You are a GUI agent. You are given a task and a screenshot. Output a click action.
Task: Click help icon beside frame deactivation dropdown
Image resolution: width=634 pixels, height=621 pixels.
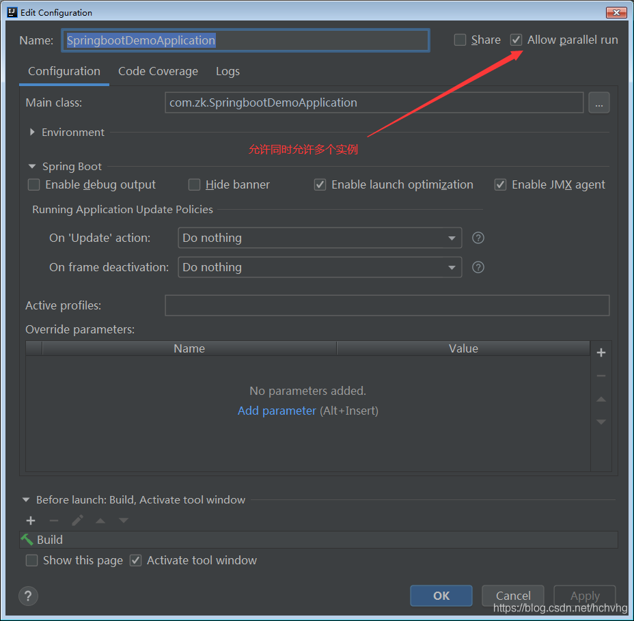(x=478, y=267)
